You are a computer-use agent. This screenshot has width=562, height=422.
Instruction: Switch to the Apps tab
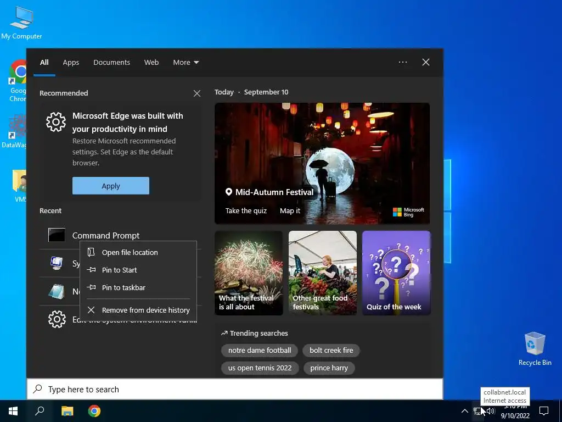pyautogui.click(x=71, y=63)
